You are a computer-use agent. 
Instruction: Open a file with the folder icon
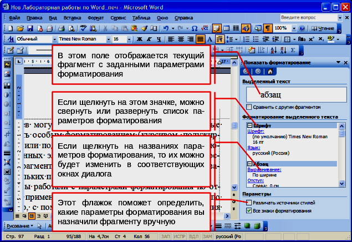click(x=20, y=28)
